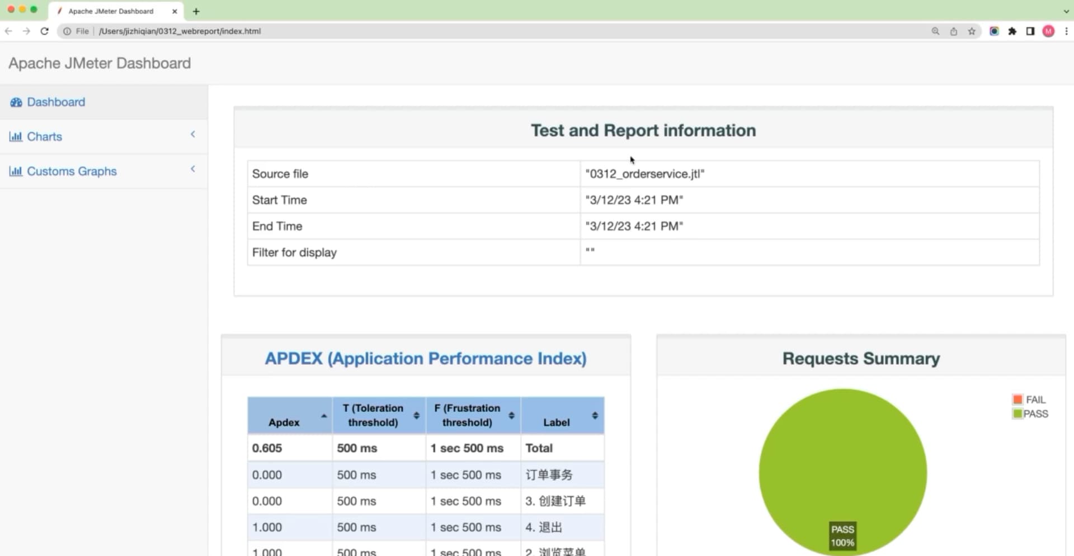This screenshot has width=1074, height=556.
Task: Click the site info icon in address bar
Action: [x=67, y=31]
